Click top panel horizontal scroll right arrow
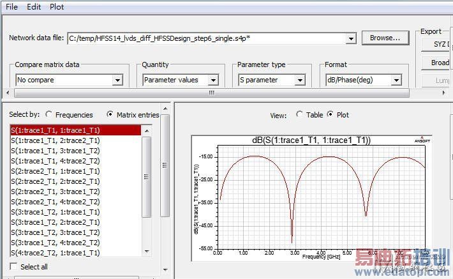The image size is (453, 279). [444, 93]
